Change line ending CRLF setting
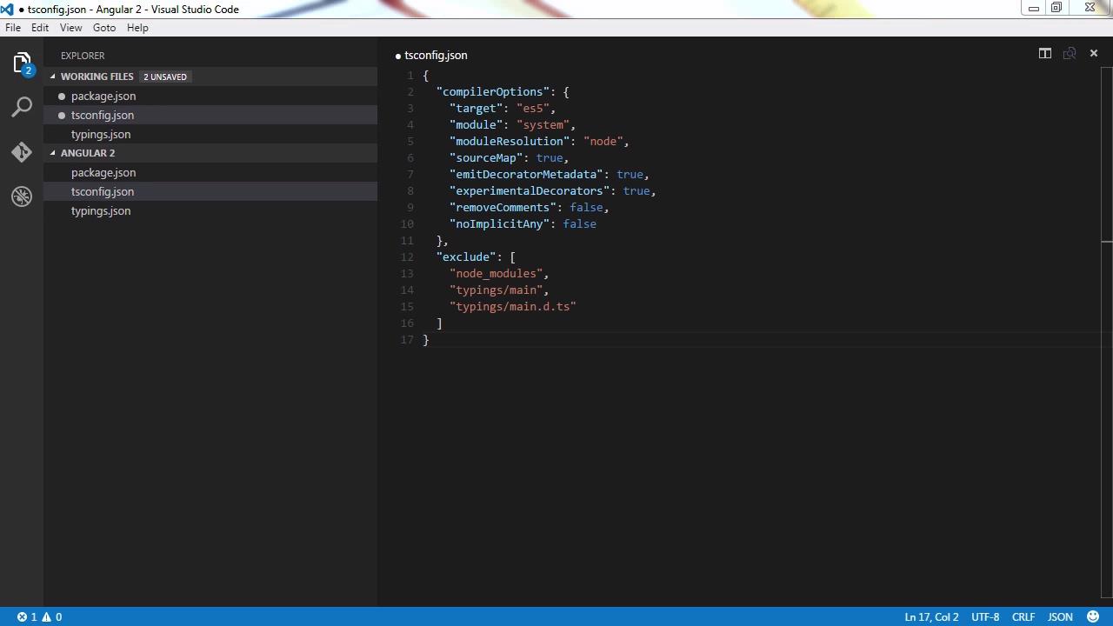1113x626 pixels. [1023, 616]
